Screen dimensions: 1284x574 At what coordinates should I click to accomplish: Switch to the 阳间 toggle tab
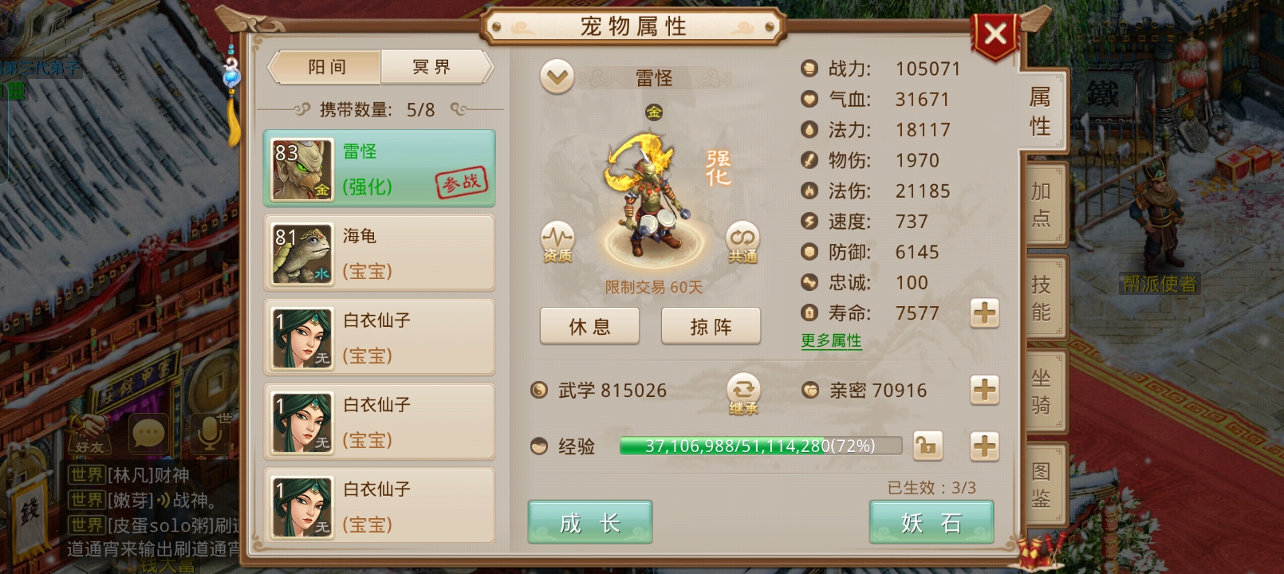(x=326, y=67)
